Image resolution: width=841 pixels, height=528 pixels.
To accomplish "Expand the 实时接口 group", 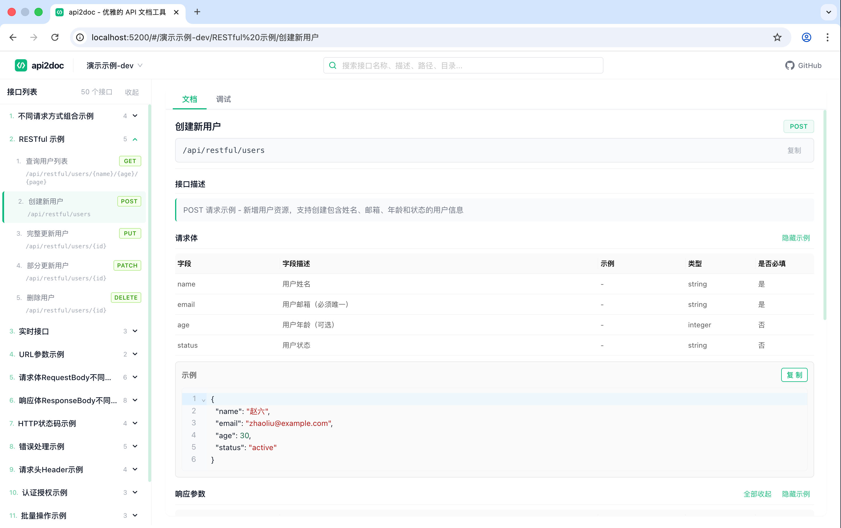I will tap(74, 331).
